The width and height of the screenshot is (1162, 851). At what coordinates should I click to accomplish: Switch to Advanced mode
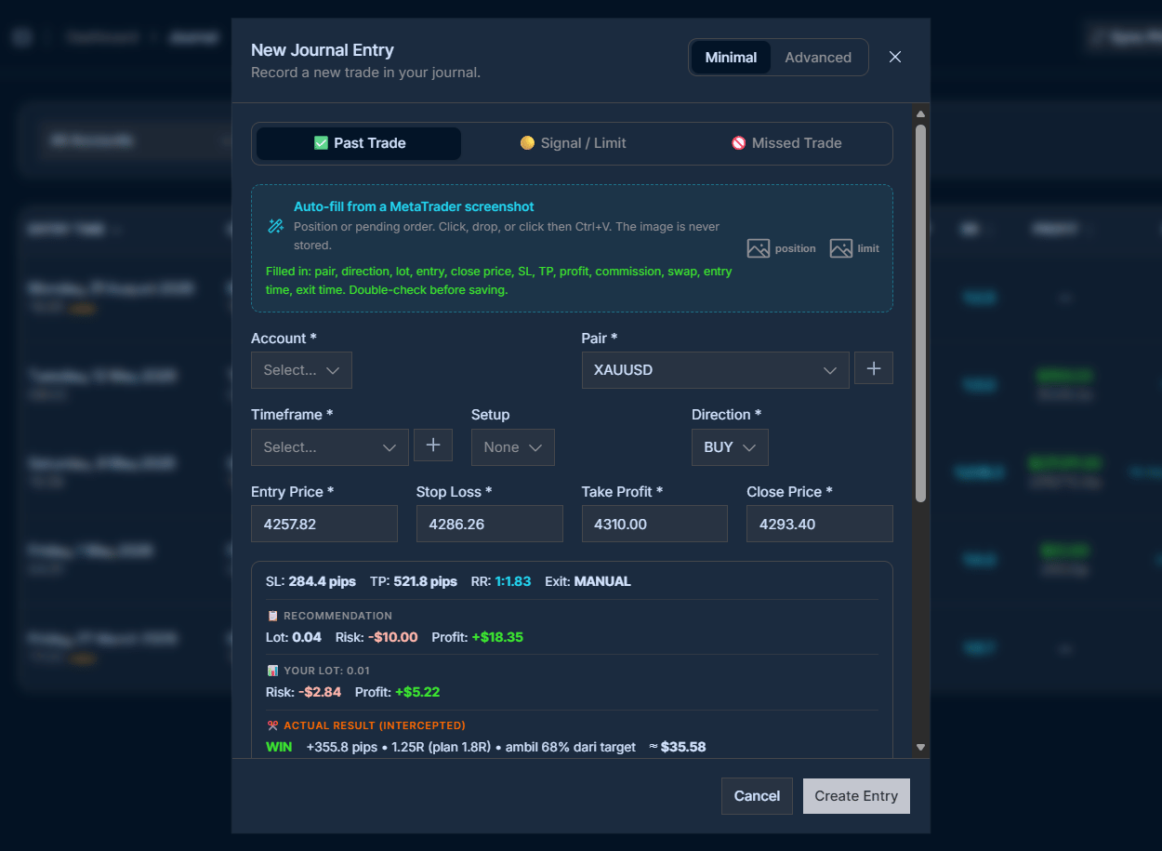click(818, 57)
